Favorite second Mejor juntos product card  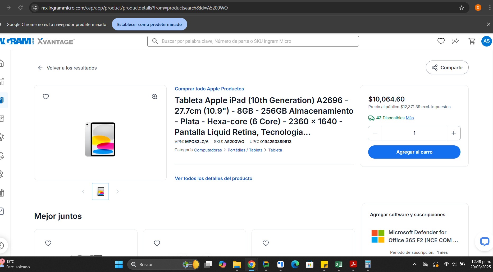(x=157, y=243)
